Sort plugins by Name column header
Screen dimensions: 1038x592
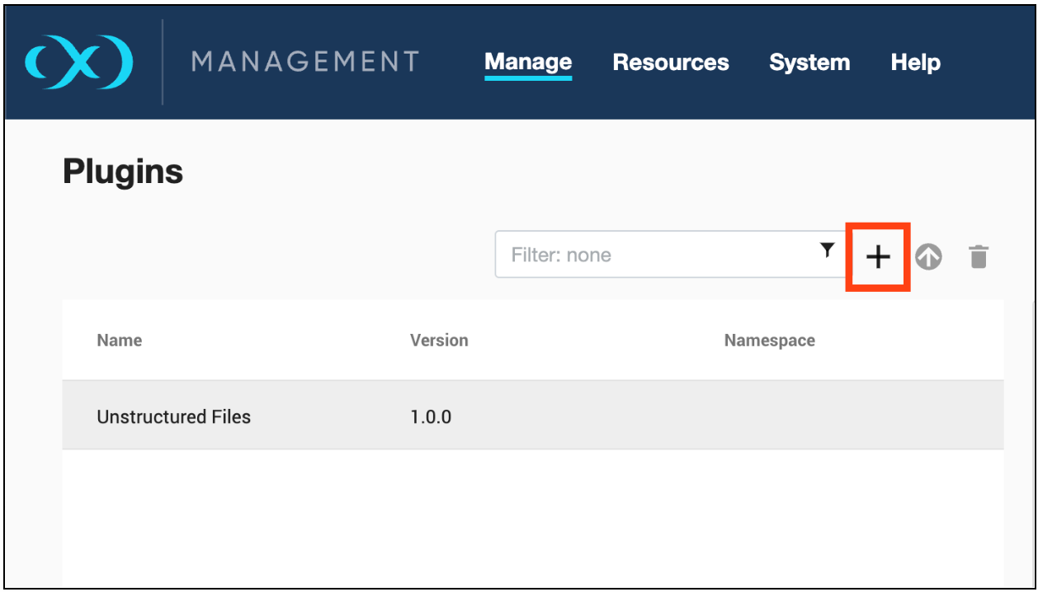click(x=120, y=341)
